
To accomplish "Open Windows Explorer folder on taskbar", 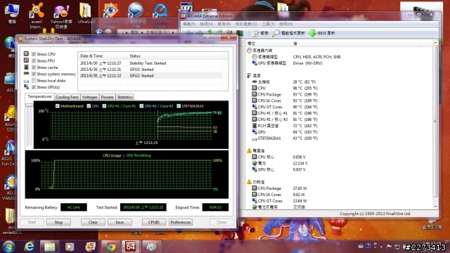I will [x=49, y=247].
